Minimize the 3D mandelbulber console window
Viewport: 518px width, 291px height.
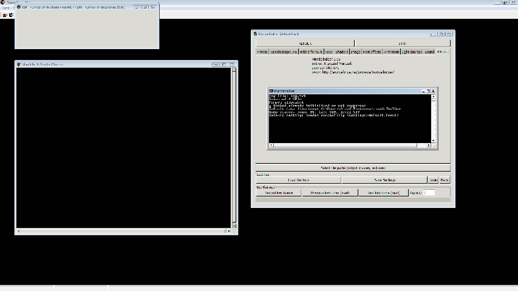tap(423, 91)
